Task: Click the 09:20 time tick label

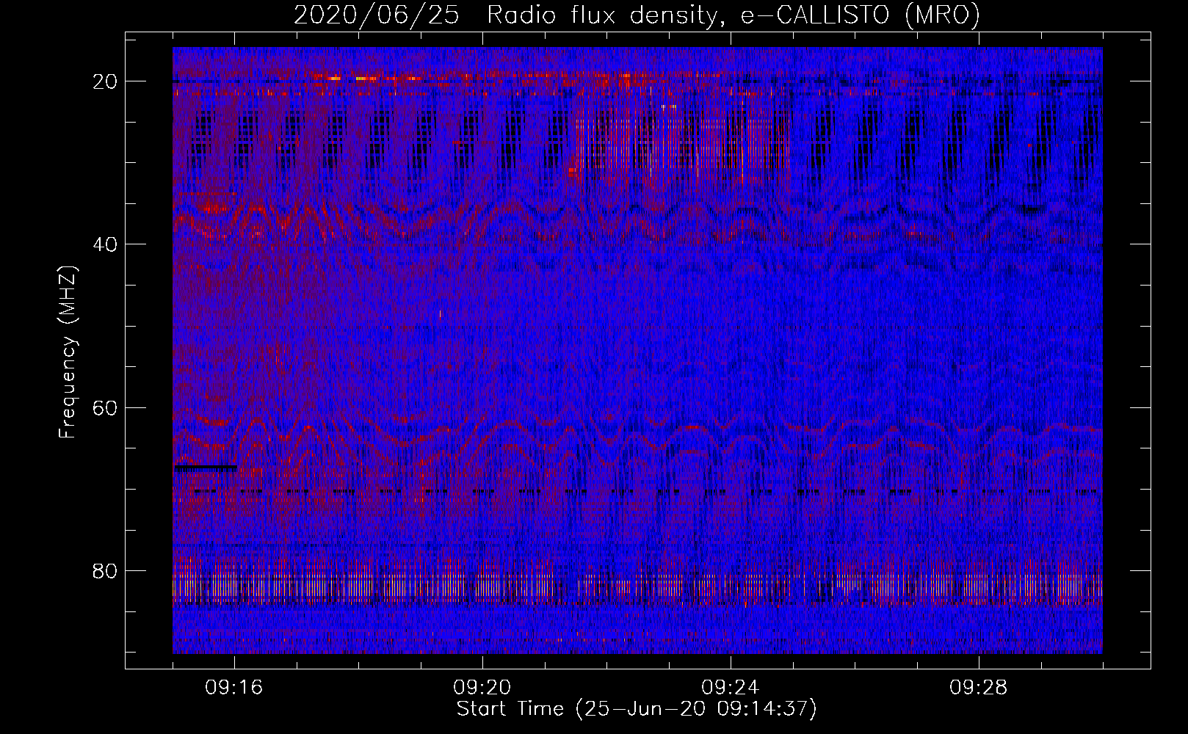Action: 482,688
